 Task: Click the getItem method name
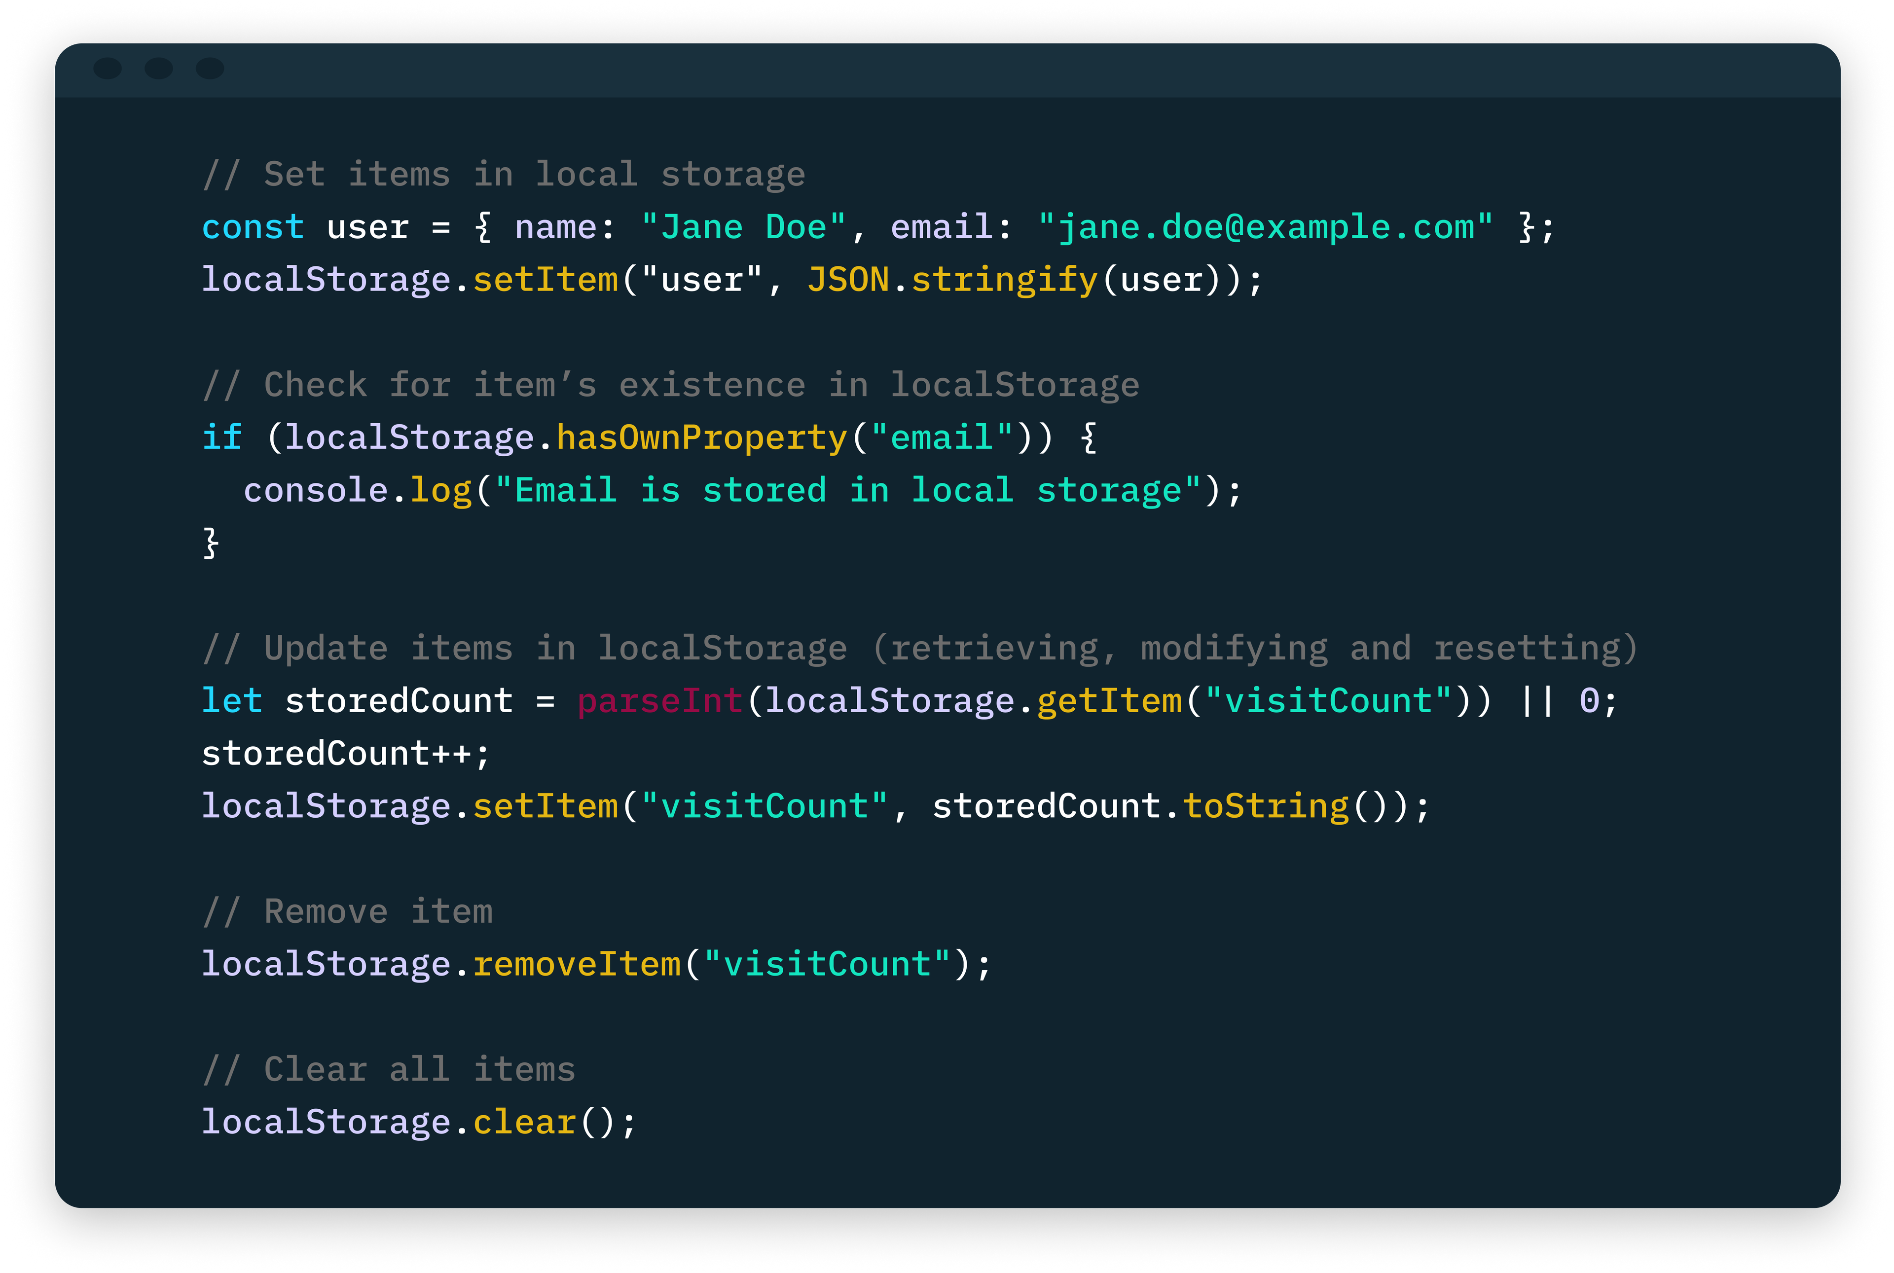click(x=1110, y=701)
